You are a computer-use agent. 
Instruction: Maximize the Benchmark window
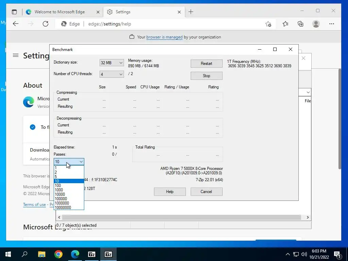(275, 49)
